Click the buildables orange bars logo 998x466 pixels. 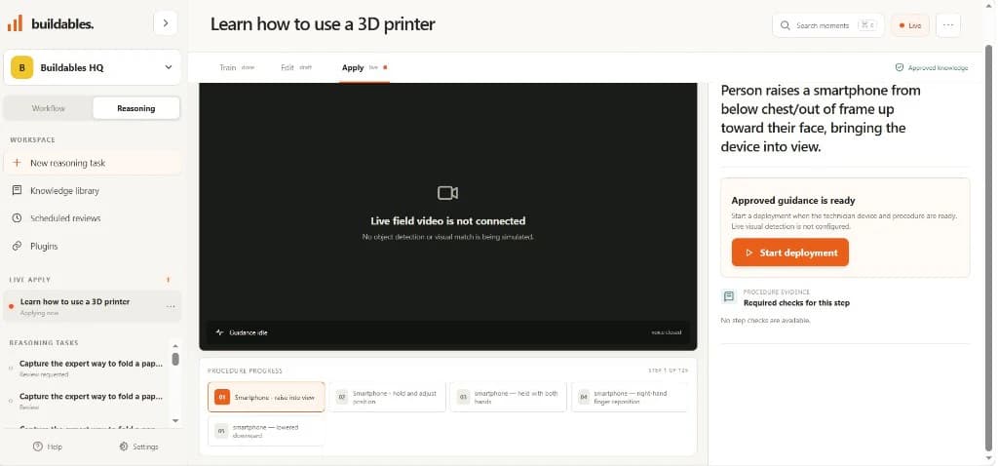[x=15, y=23]
